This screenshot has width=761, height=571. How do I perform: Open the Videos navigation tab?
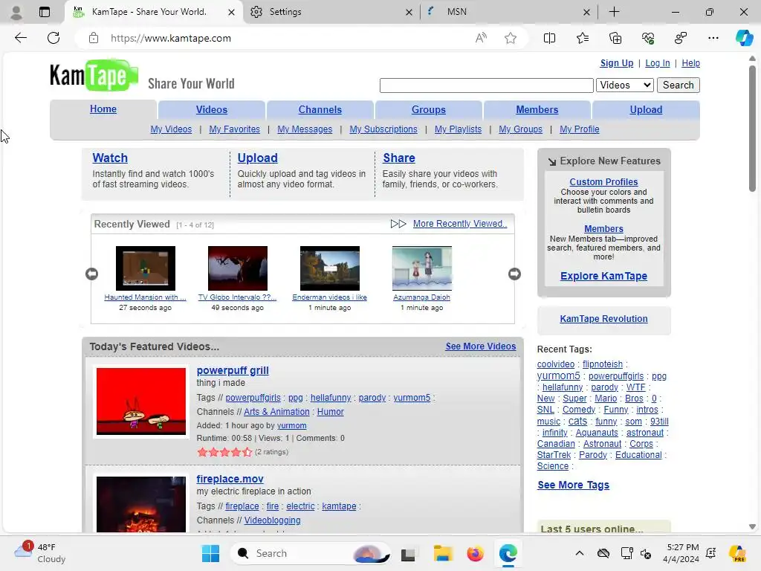212,110
